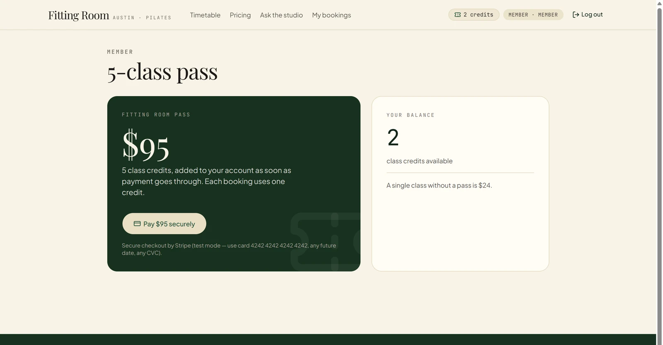
Task: Click the '5 class credits' description paragraph
Action: (206, 181)
